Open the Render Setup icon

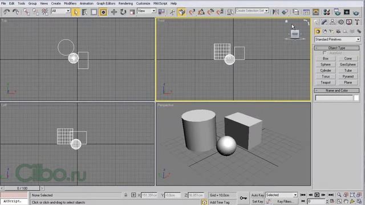pos(337,12)
